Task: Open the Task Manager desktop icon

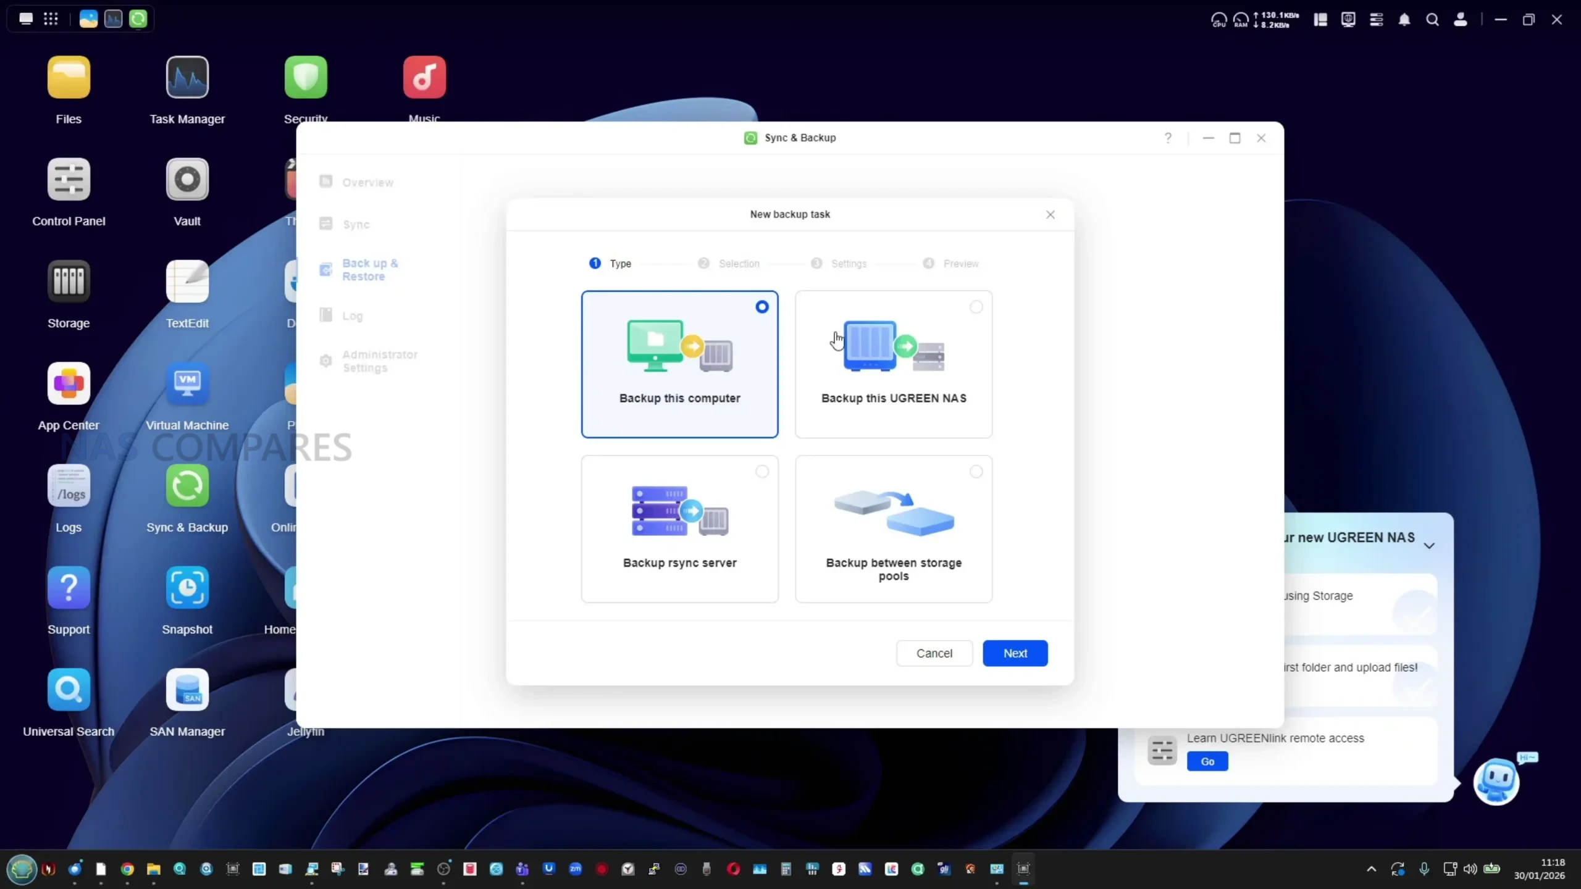Action: pos(187,78)
